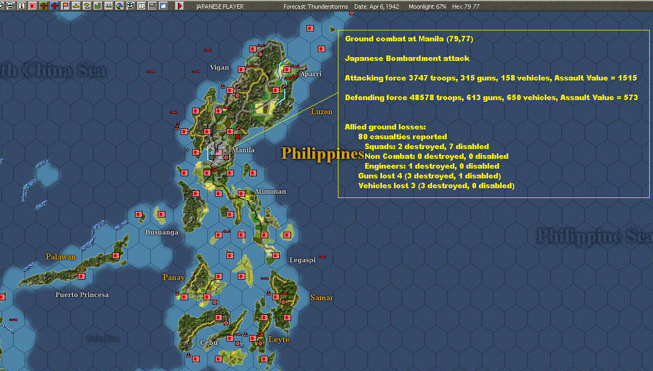This screenshot has height=371, width=653.
Task: Click the green bar with arrows toolbar icon
Action: (108, 6)
